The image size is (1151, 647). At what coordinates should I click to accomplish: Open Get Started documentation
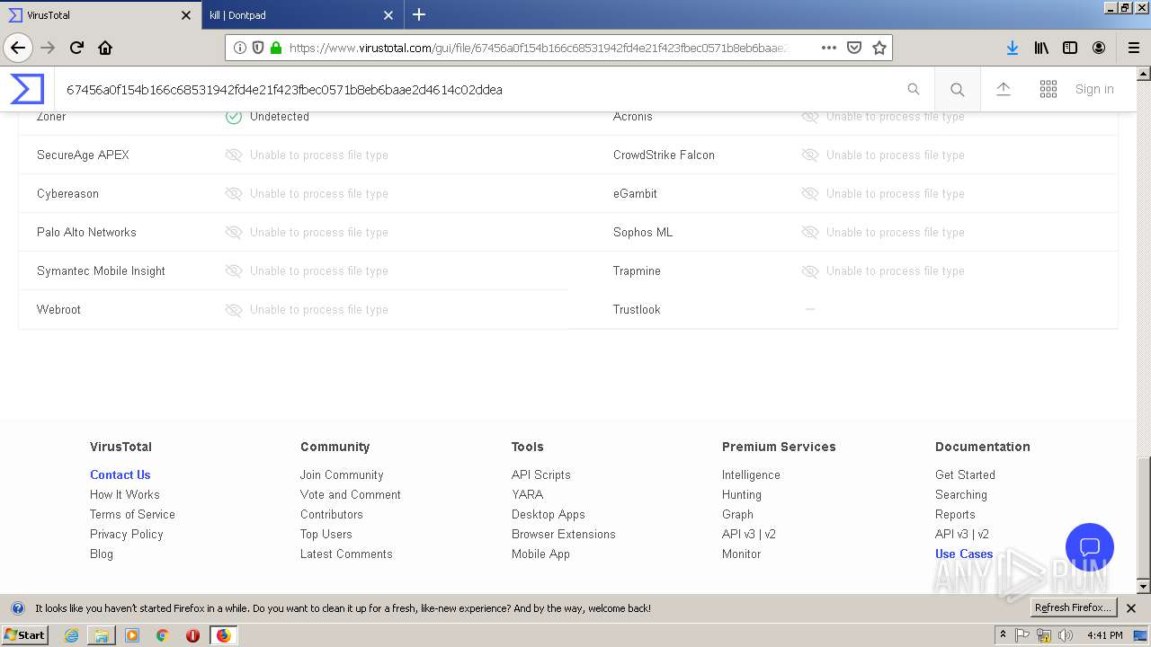click(x=965, y=474)
